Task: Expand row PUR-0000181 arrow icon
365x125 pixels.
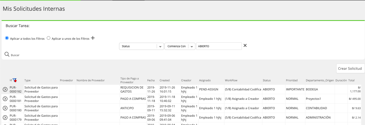Action: pyautogui.click(x=5, y=99)
